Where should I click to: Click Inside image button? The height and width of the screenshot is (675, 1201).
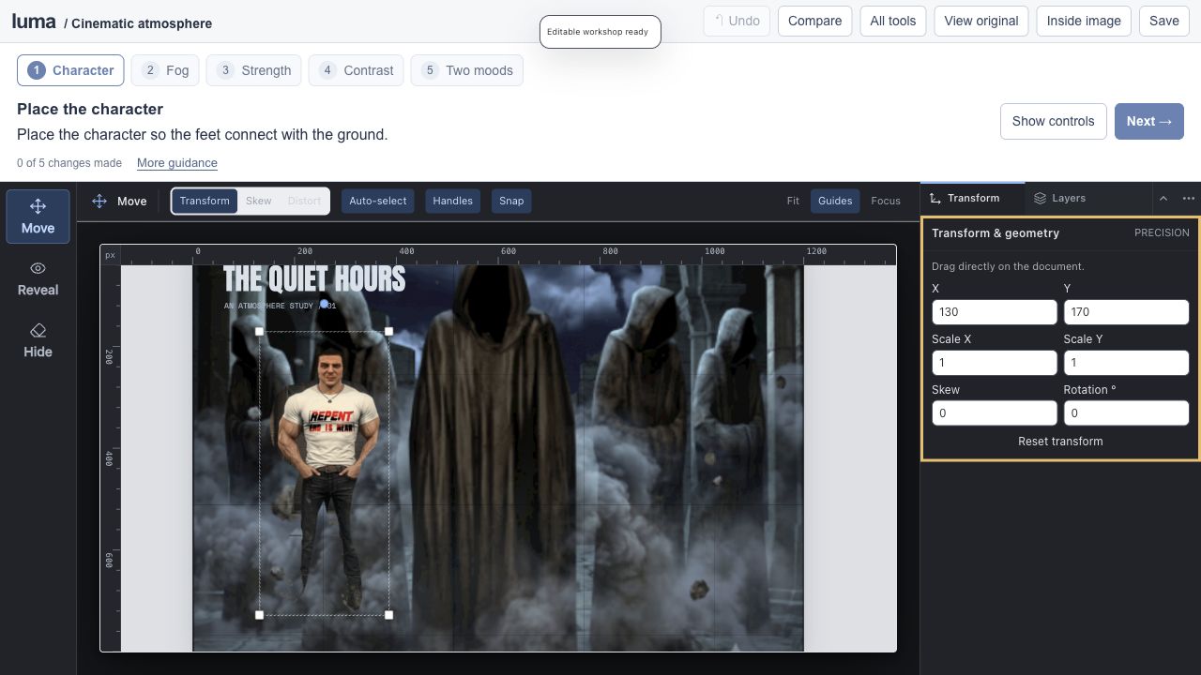[1084, 21]
